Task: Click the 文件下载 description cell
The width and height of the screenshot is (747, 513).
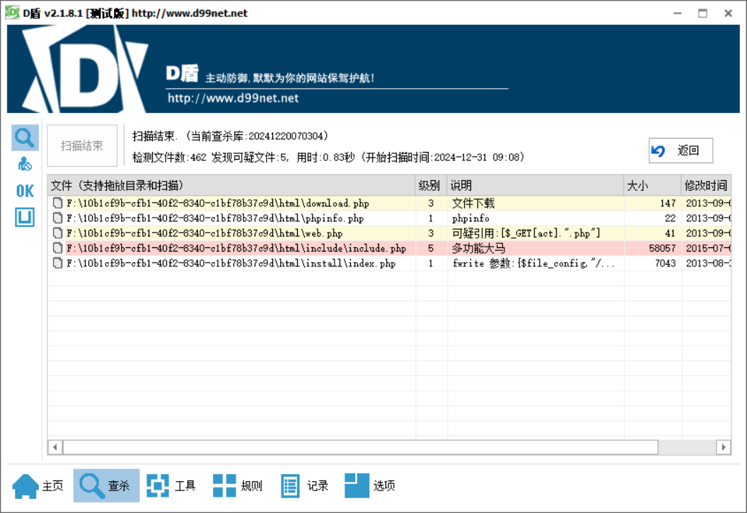Action: coord(473,204)
